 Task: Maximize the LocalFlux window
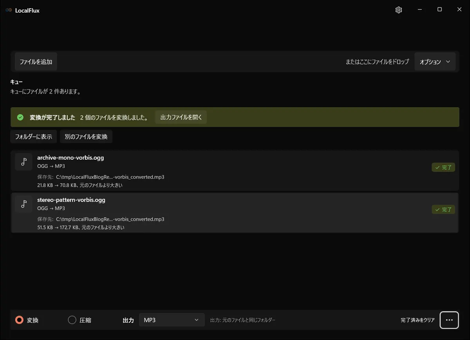(x=439, y=10)
